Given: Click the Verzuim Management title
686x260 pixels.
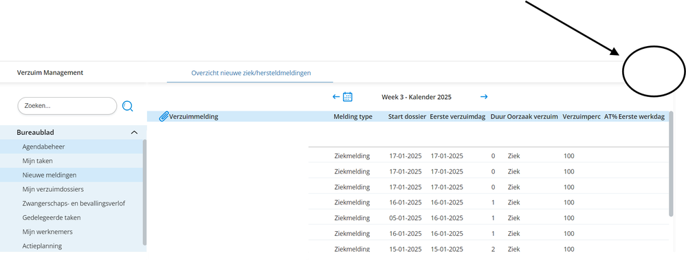Looking at the screenshot, I should (50, 73).
